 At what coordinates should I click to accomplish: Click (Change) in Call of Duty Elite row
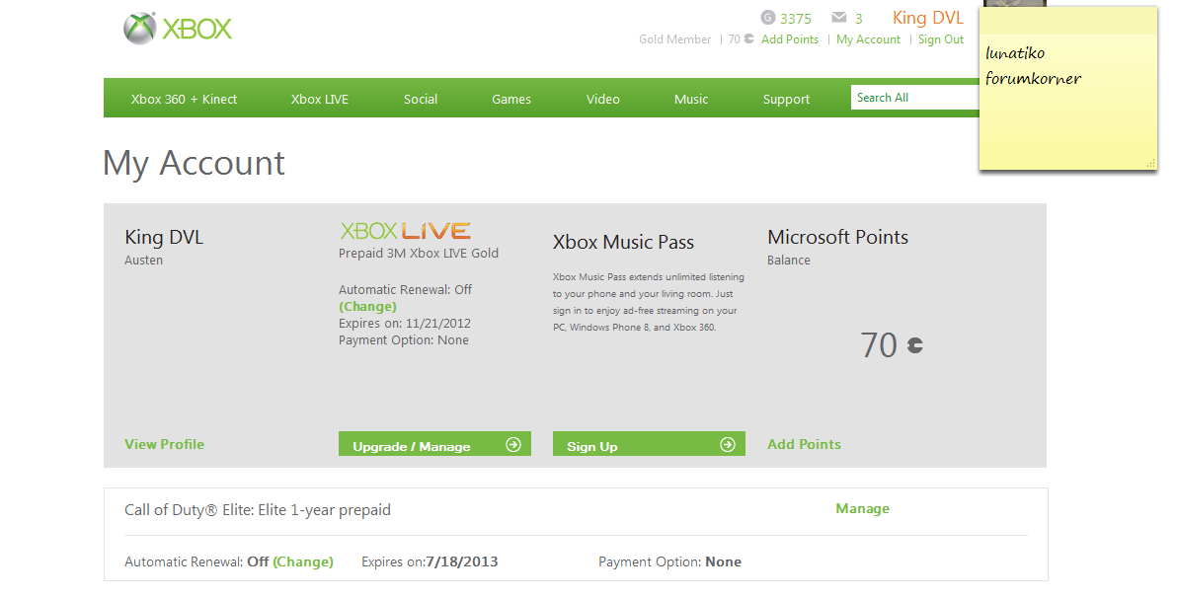[x=303, y=561]
